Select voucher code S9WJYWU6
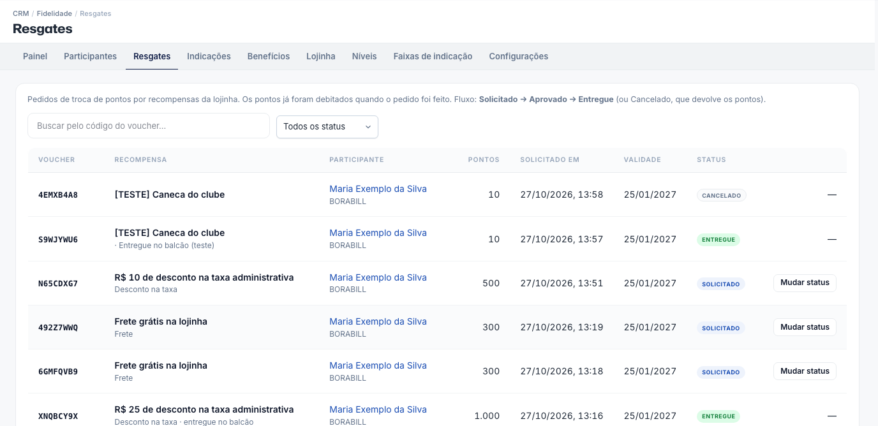878x426 pixels. click(58, 240)
